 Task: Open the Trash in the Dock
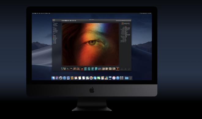click(131, 78)
